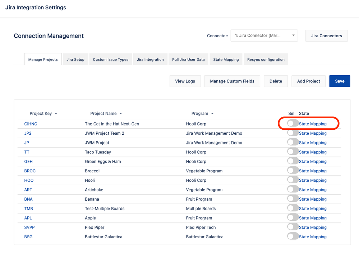Open the JP project key link
This screenshot has width=359, height=253.
27,143
